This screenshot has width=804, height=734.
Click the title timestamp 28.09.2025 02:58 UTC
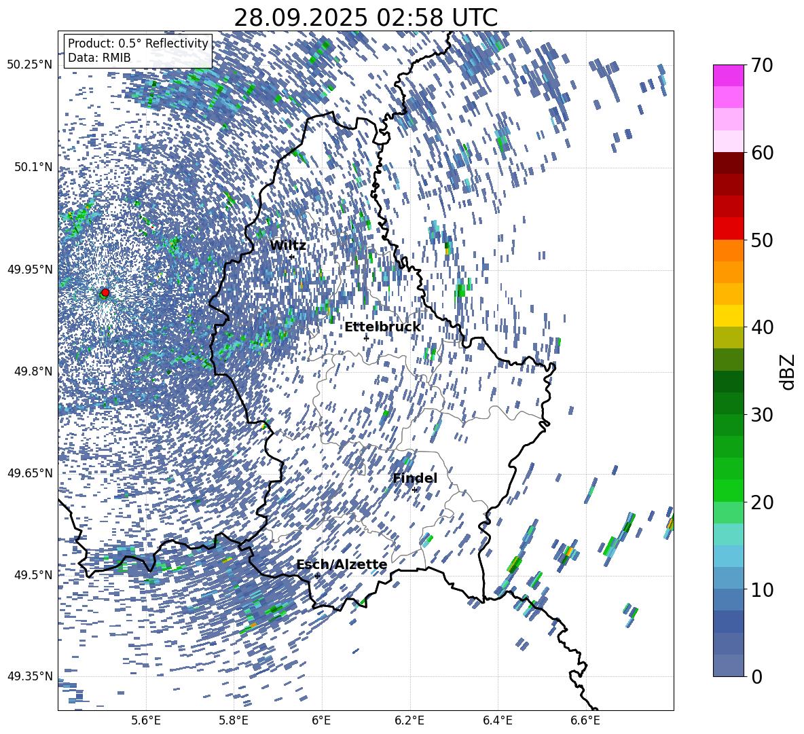click(365, 18)
